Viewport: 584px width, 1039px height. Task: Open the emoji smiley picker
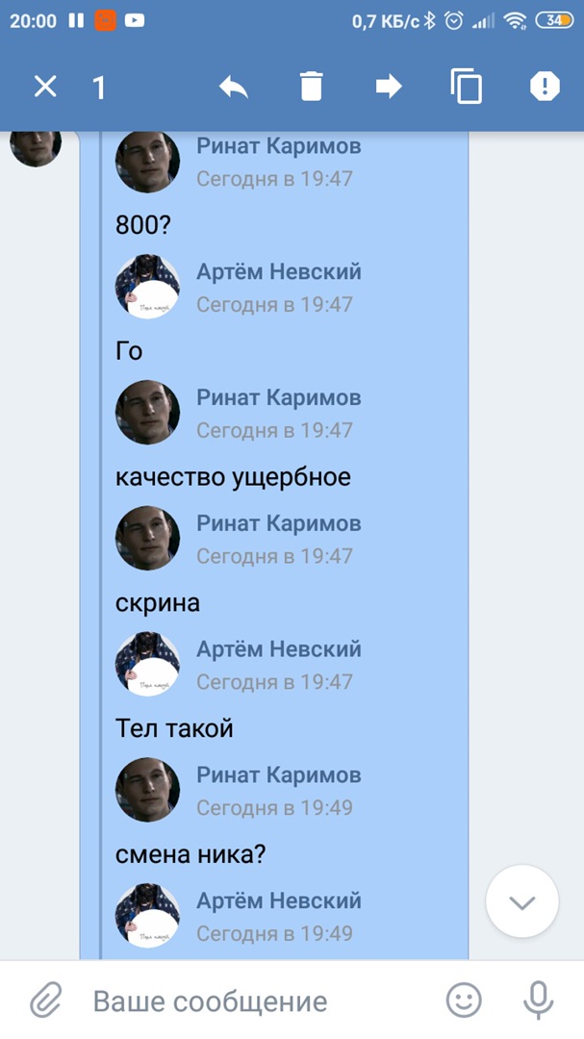(464, 1001)
